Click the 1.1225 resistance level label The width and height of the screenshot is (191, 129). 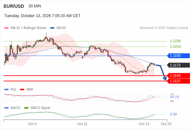click(175, 41)
